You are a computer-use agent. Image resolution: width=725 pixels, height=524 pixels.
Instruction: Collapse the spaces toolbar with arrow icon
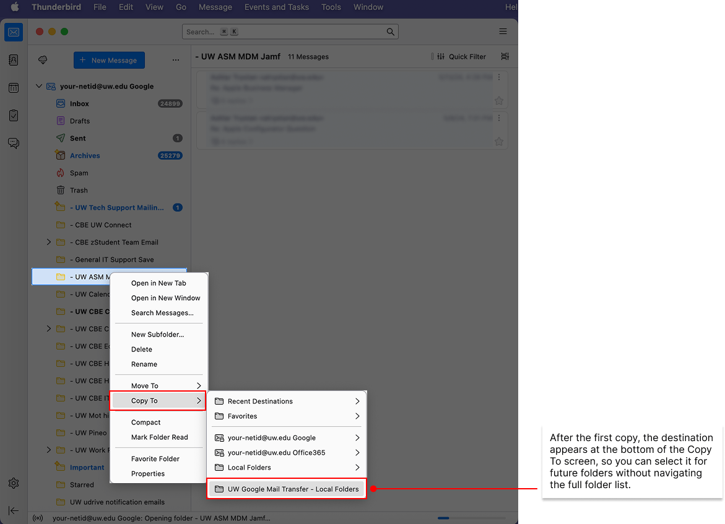[14, 510]
